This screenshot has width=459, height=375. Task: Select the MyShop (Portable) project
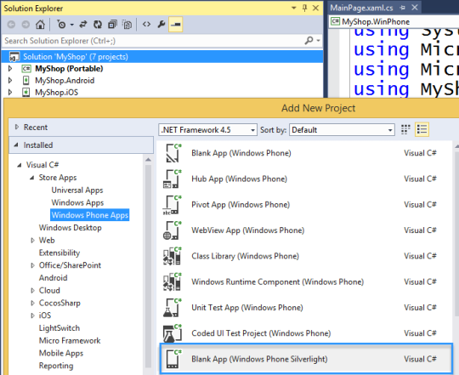pyautogui.click(x=69, y=69)
